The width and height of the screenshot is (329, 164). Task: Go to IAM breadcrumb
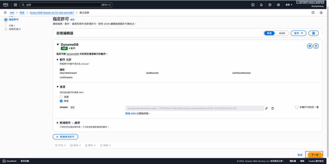tap(12, 13)
